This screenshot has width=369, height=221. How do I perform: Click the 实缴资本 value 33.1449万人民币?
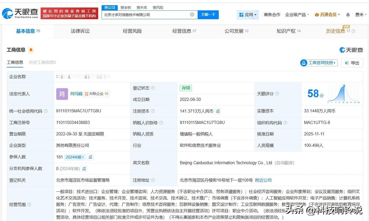pos(320,111)
